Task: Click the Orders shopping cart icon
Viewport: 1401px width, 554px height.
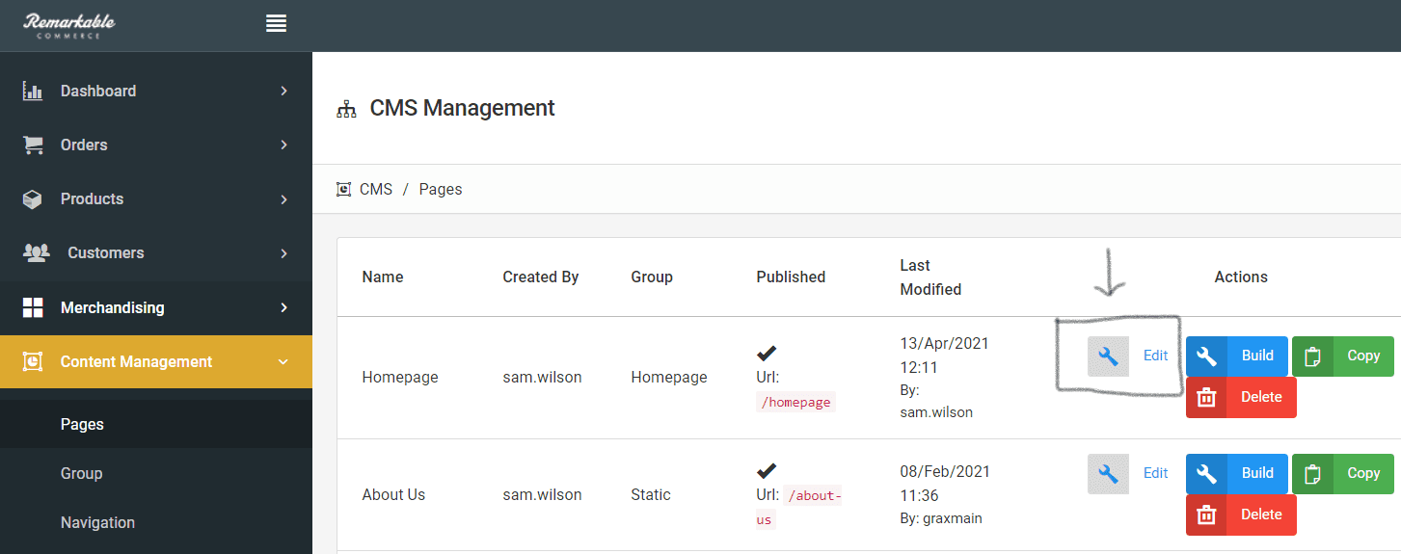Action: pyautogui.click(x=33, y=145)
